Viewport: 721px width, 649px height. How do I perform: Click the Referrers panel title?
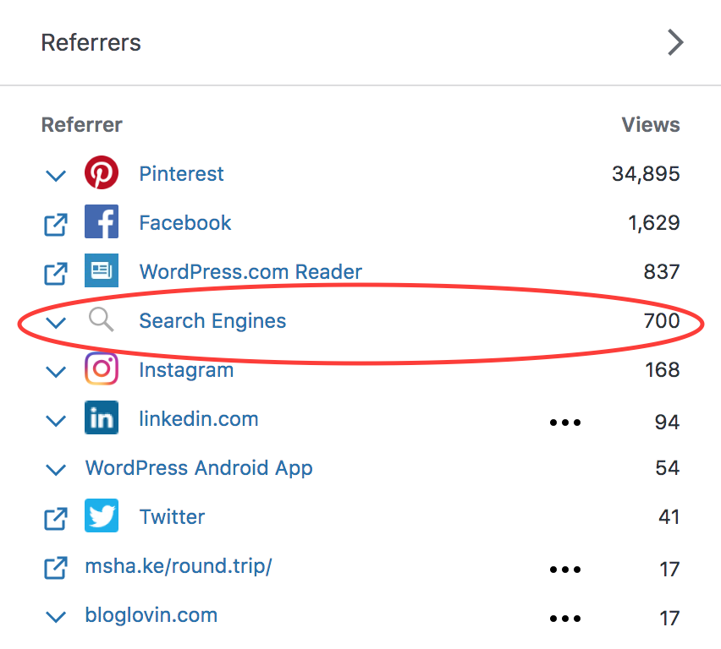(x=91, y=42)
